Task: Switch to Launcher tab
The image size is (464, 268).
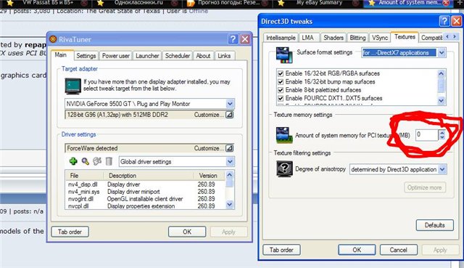Action: (x=147, y=56)
